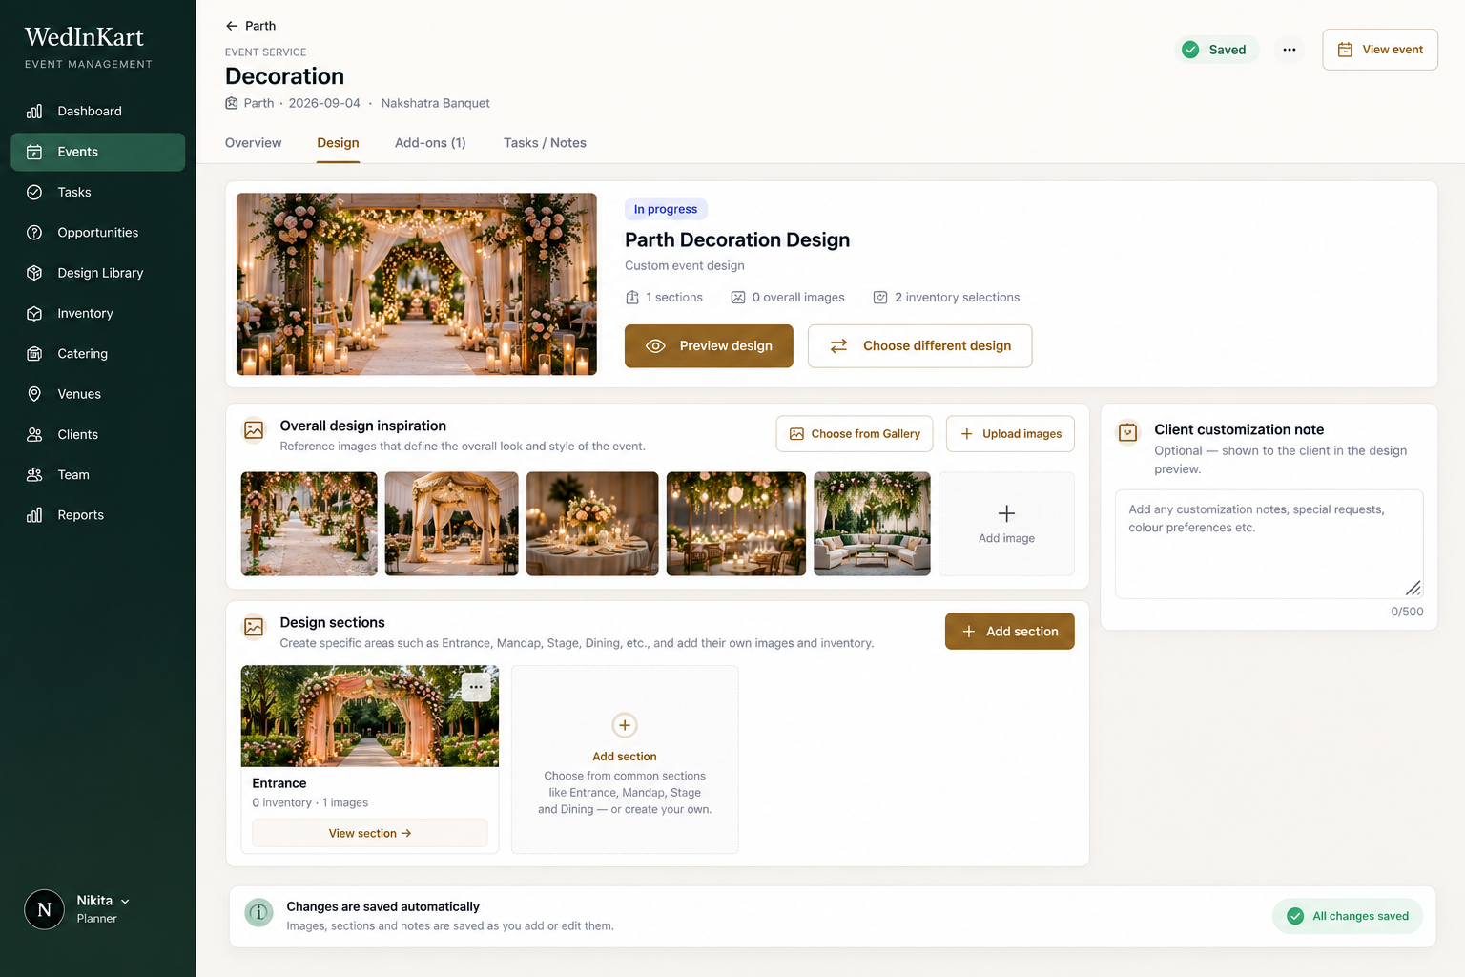Click the info icon in the autosave banner
The image size is (1465, 977).
point(258,913)
